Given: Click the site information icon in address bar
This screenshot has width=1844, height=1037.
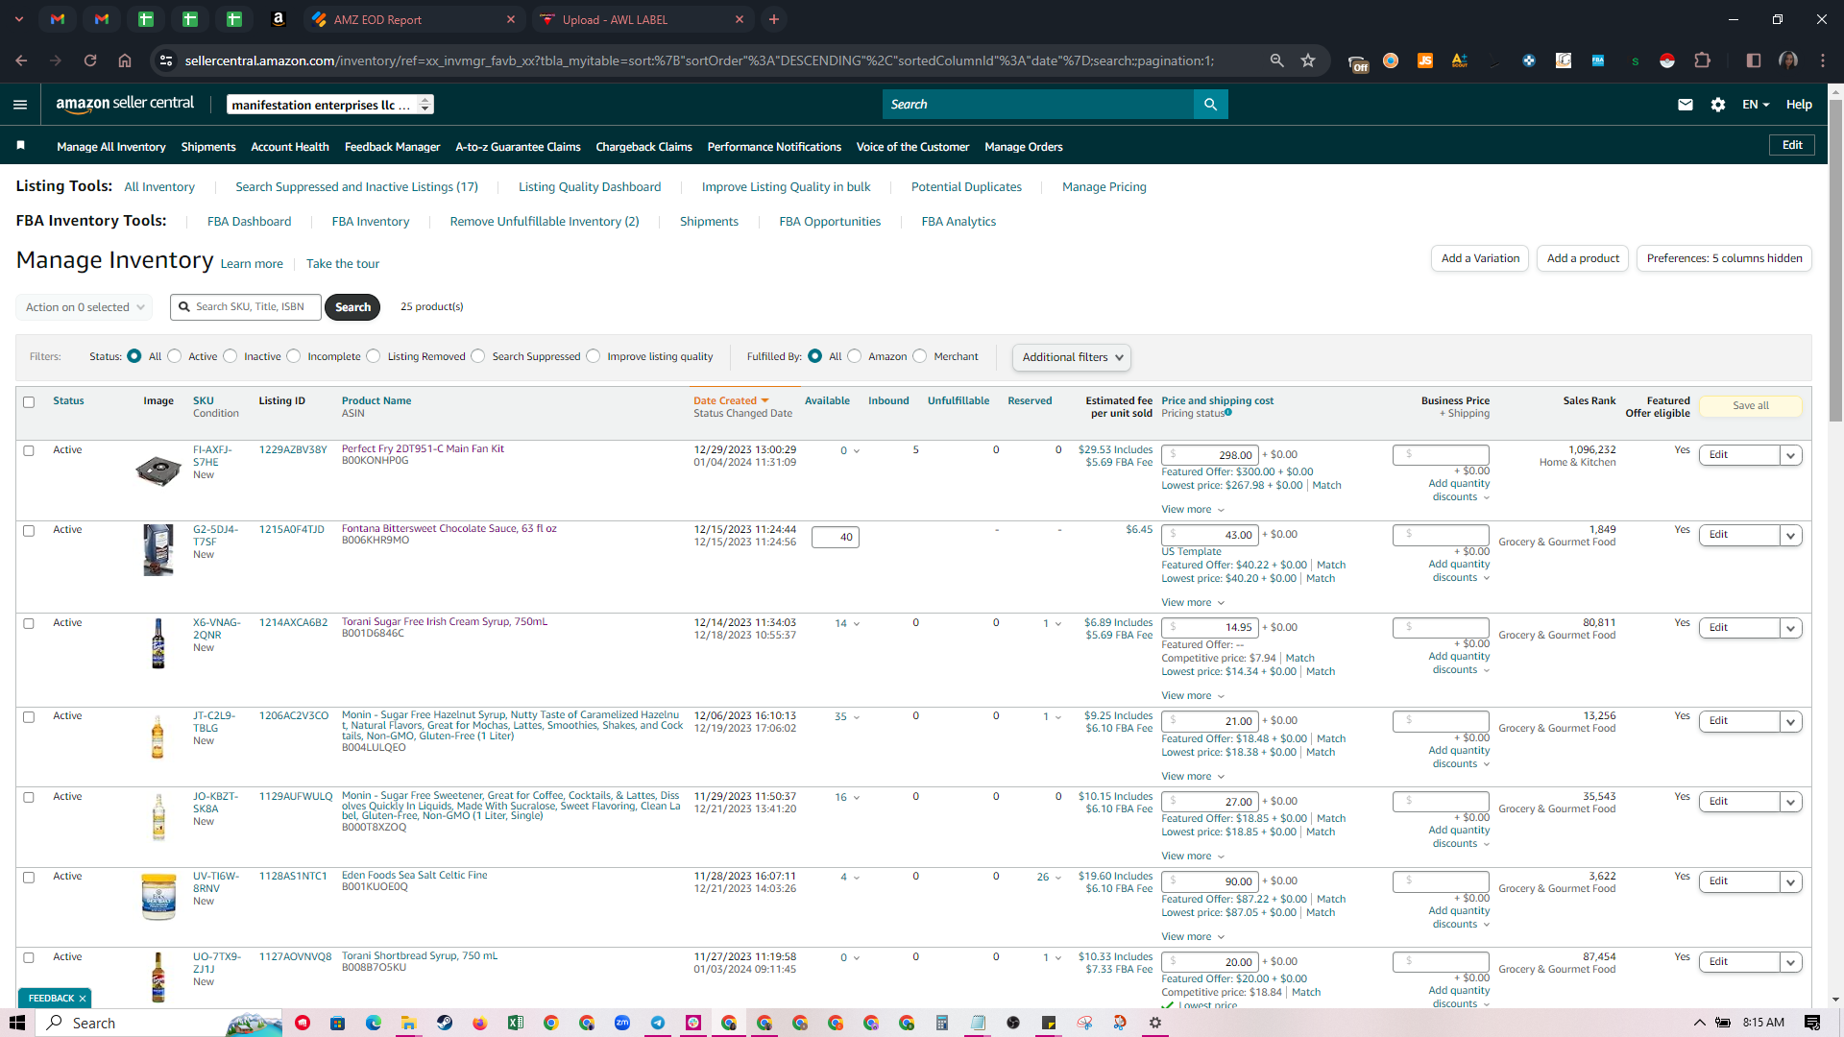Looking at the screenshot, I should (166, 60).
